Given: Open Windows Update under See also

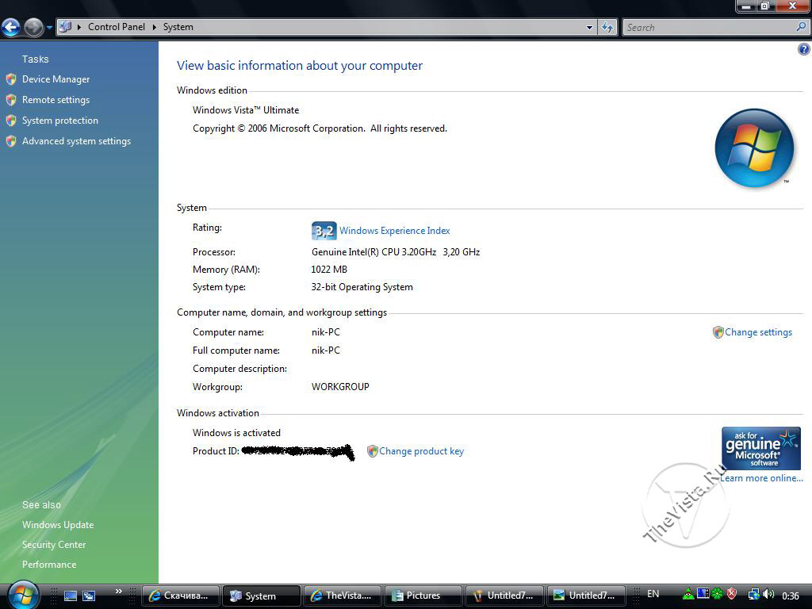Looking at the screenshot, I should [58, 525].
